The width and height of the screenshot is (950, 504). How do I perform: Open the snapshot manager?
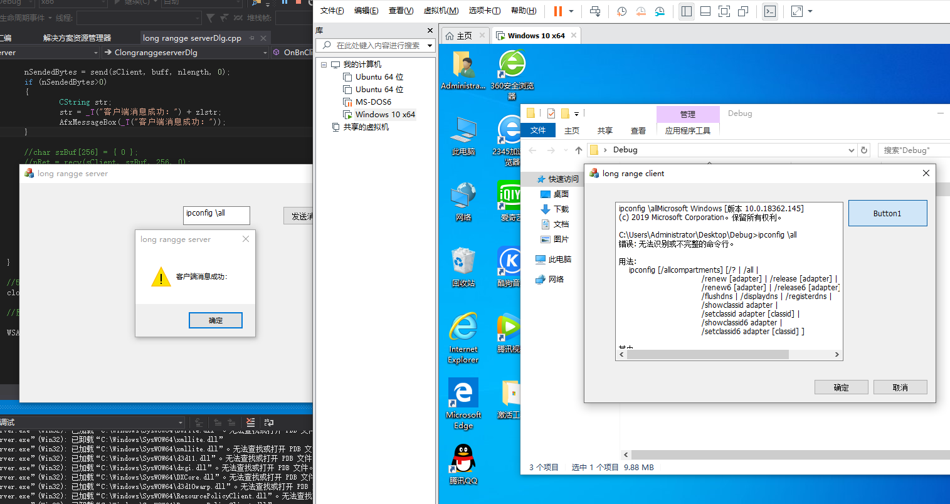coord(660,11)
